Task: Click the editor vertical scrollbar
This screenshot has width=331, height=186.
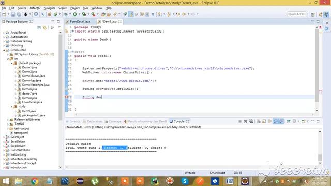Action: (317, 65)
